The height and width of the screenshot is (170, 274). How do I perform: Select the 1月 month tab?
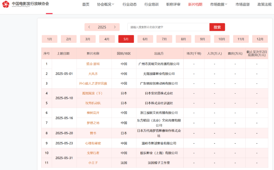click(x=49, y=39)
